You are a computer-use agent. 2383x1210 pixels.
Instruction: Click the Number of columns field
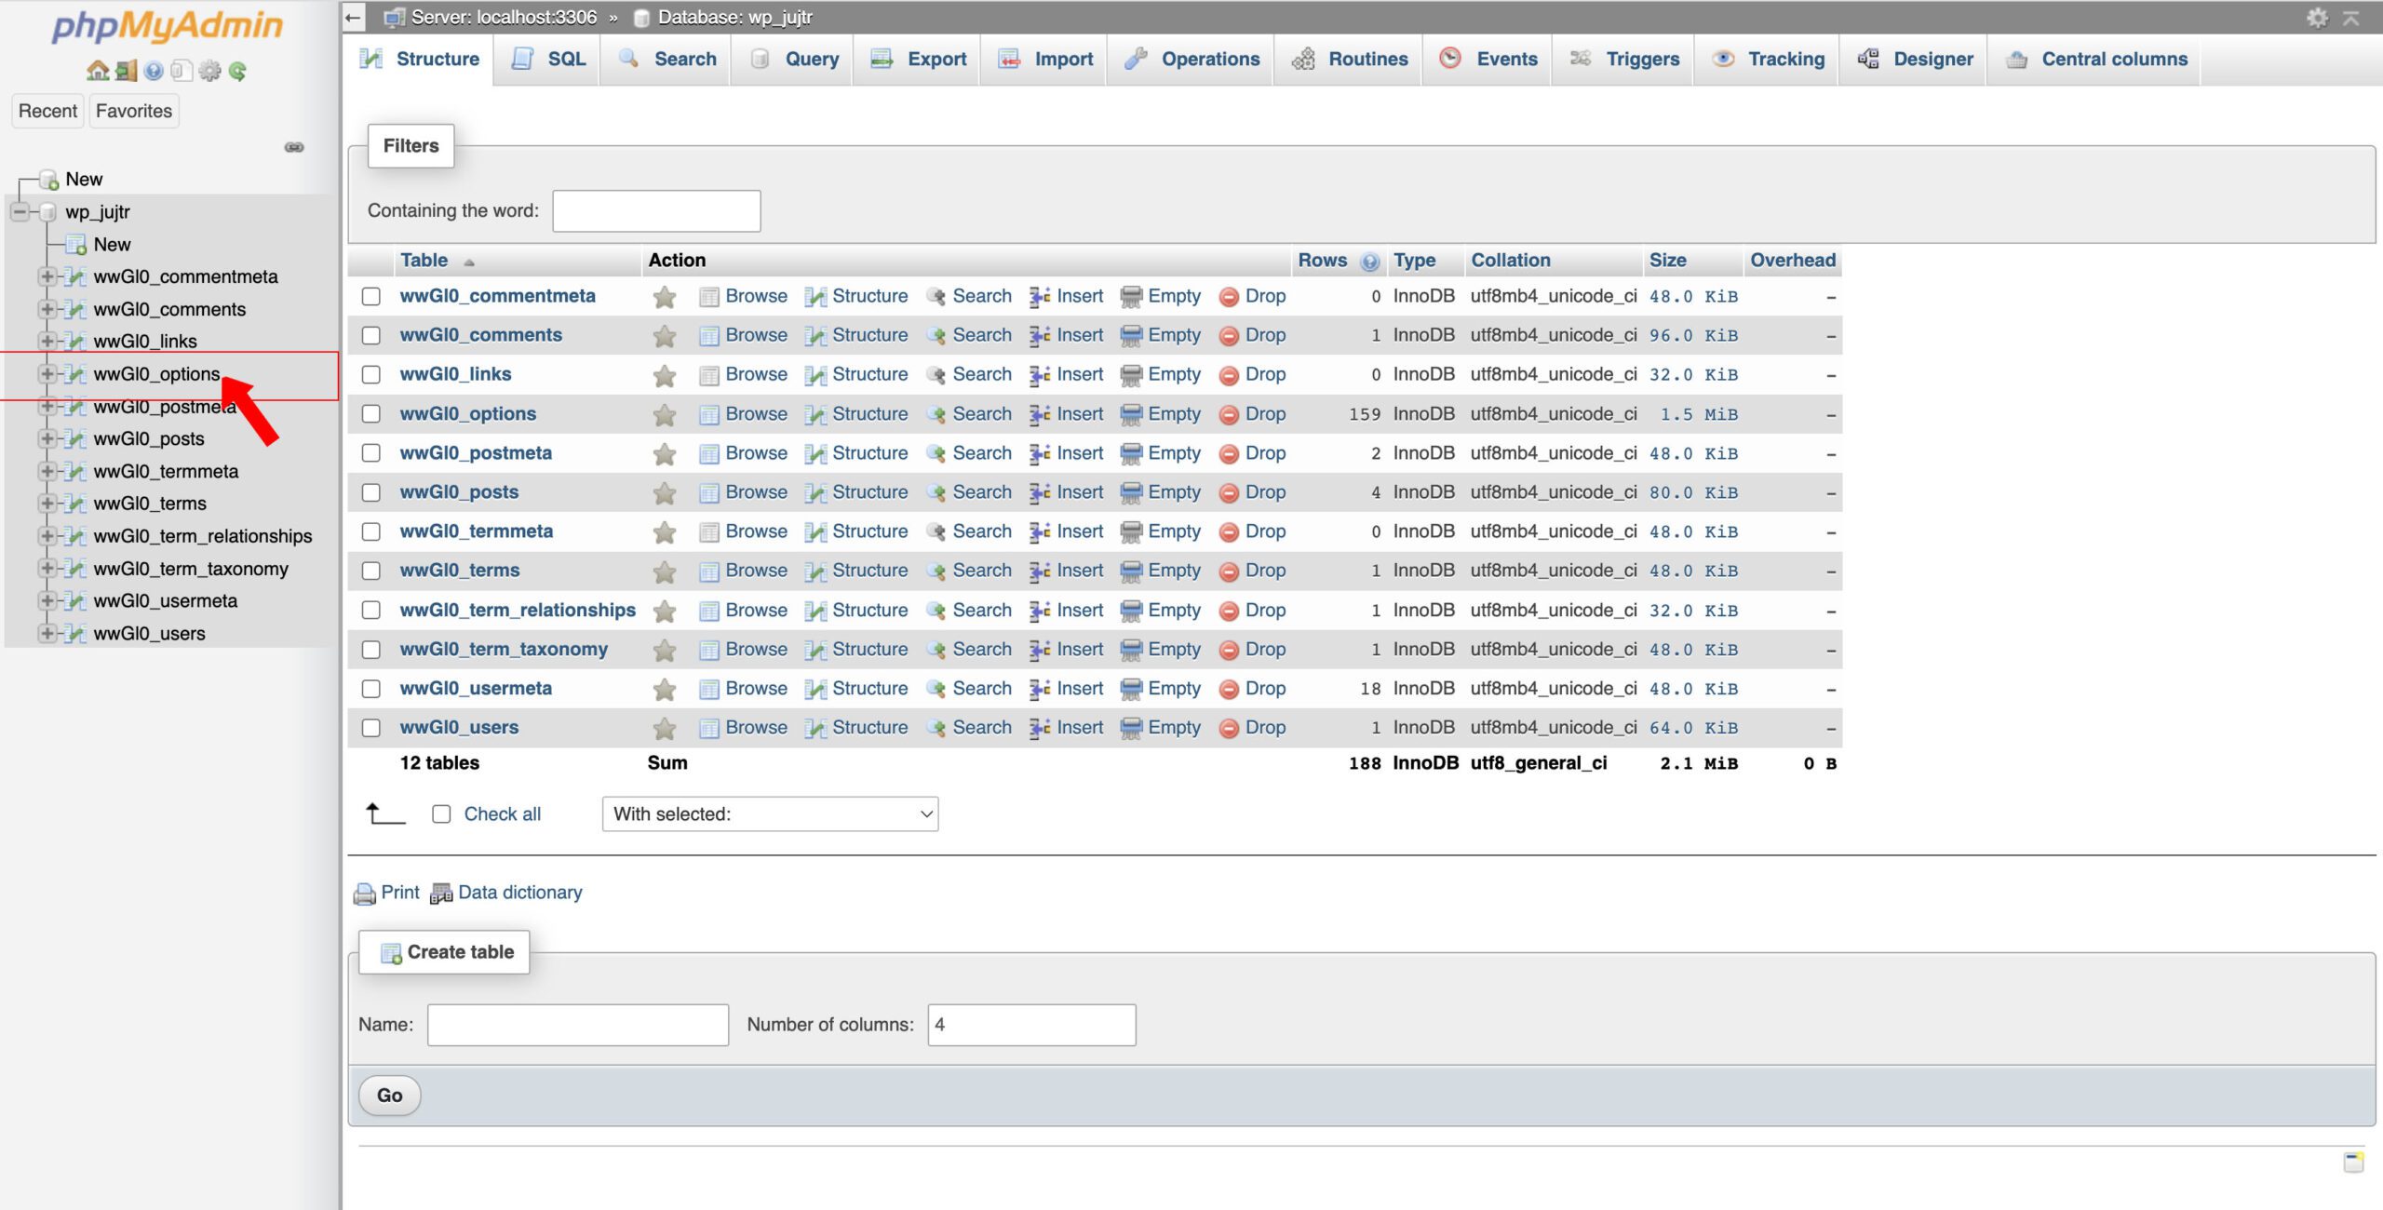click(1031, 1025)
